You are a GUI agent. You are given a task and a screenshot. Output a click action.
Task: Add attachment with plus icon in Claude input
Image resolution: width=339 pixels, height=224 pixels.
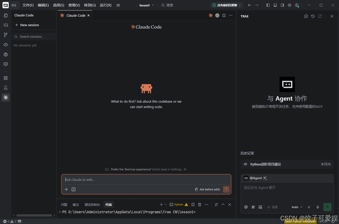(x=66, y=189)
